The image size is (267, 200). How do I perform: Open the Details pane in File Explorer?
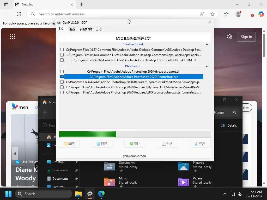click(229, 125)
